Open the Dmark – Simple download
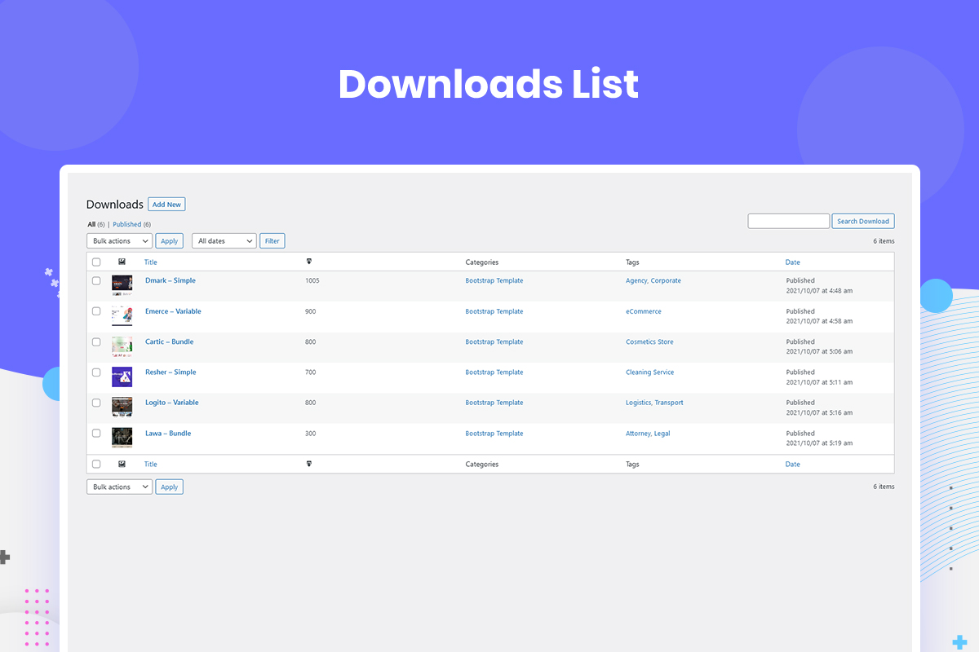The image size is (979, 652). click(171, 280)
